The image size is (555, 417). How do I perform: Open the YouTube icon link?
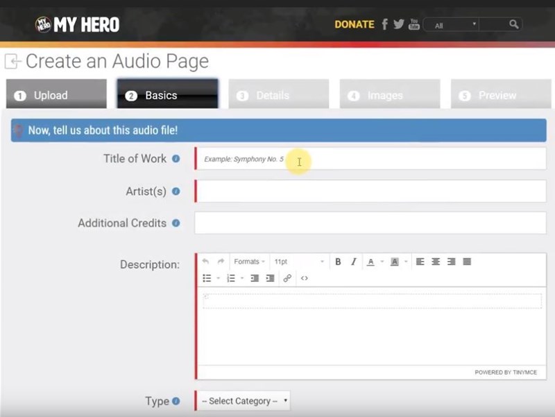click(413, 24)
